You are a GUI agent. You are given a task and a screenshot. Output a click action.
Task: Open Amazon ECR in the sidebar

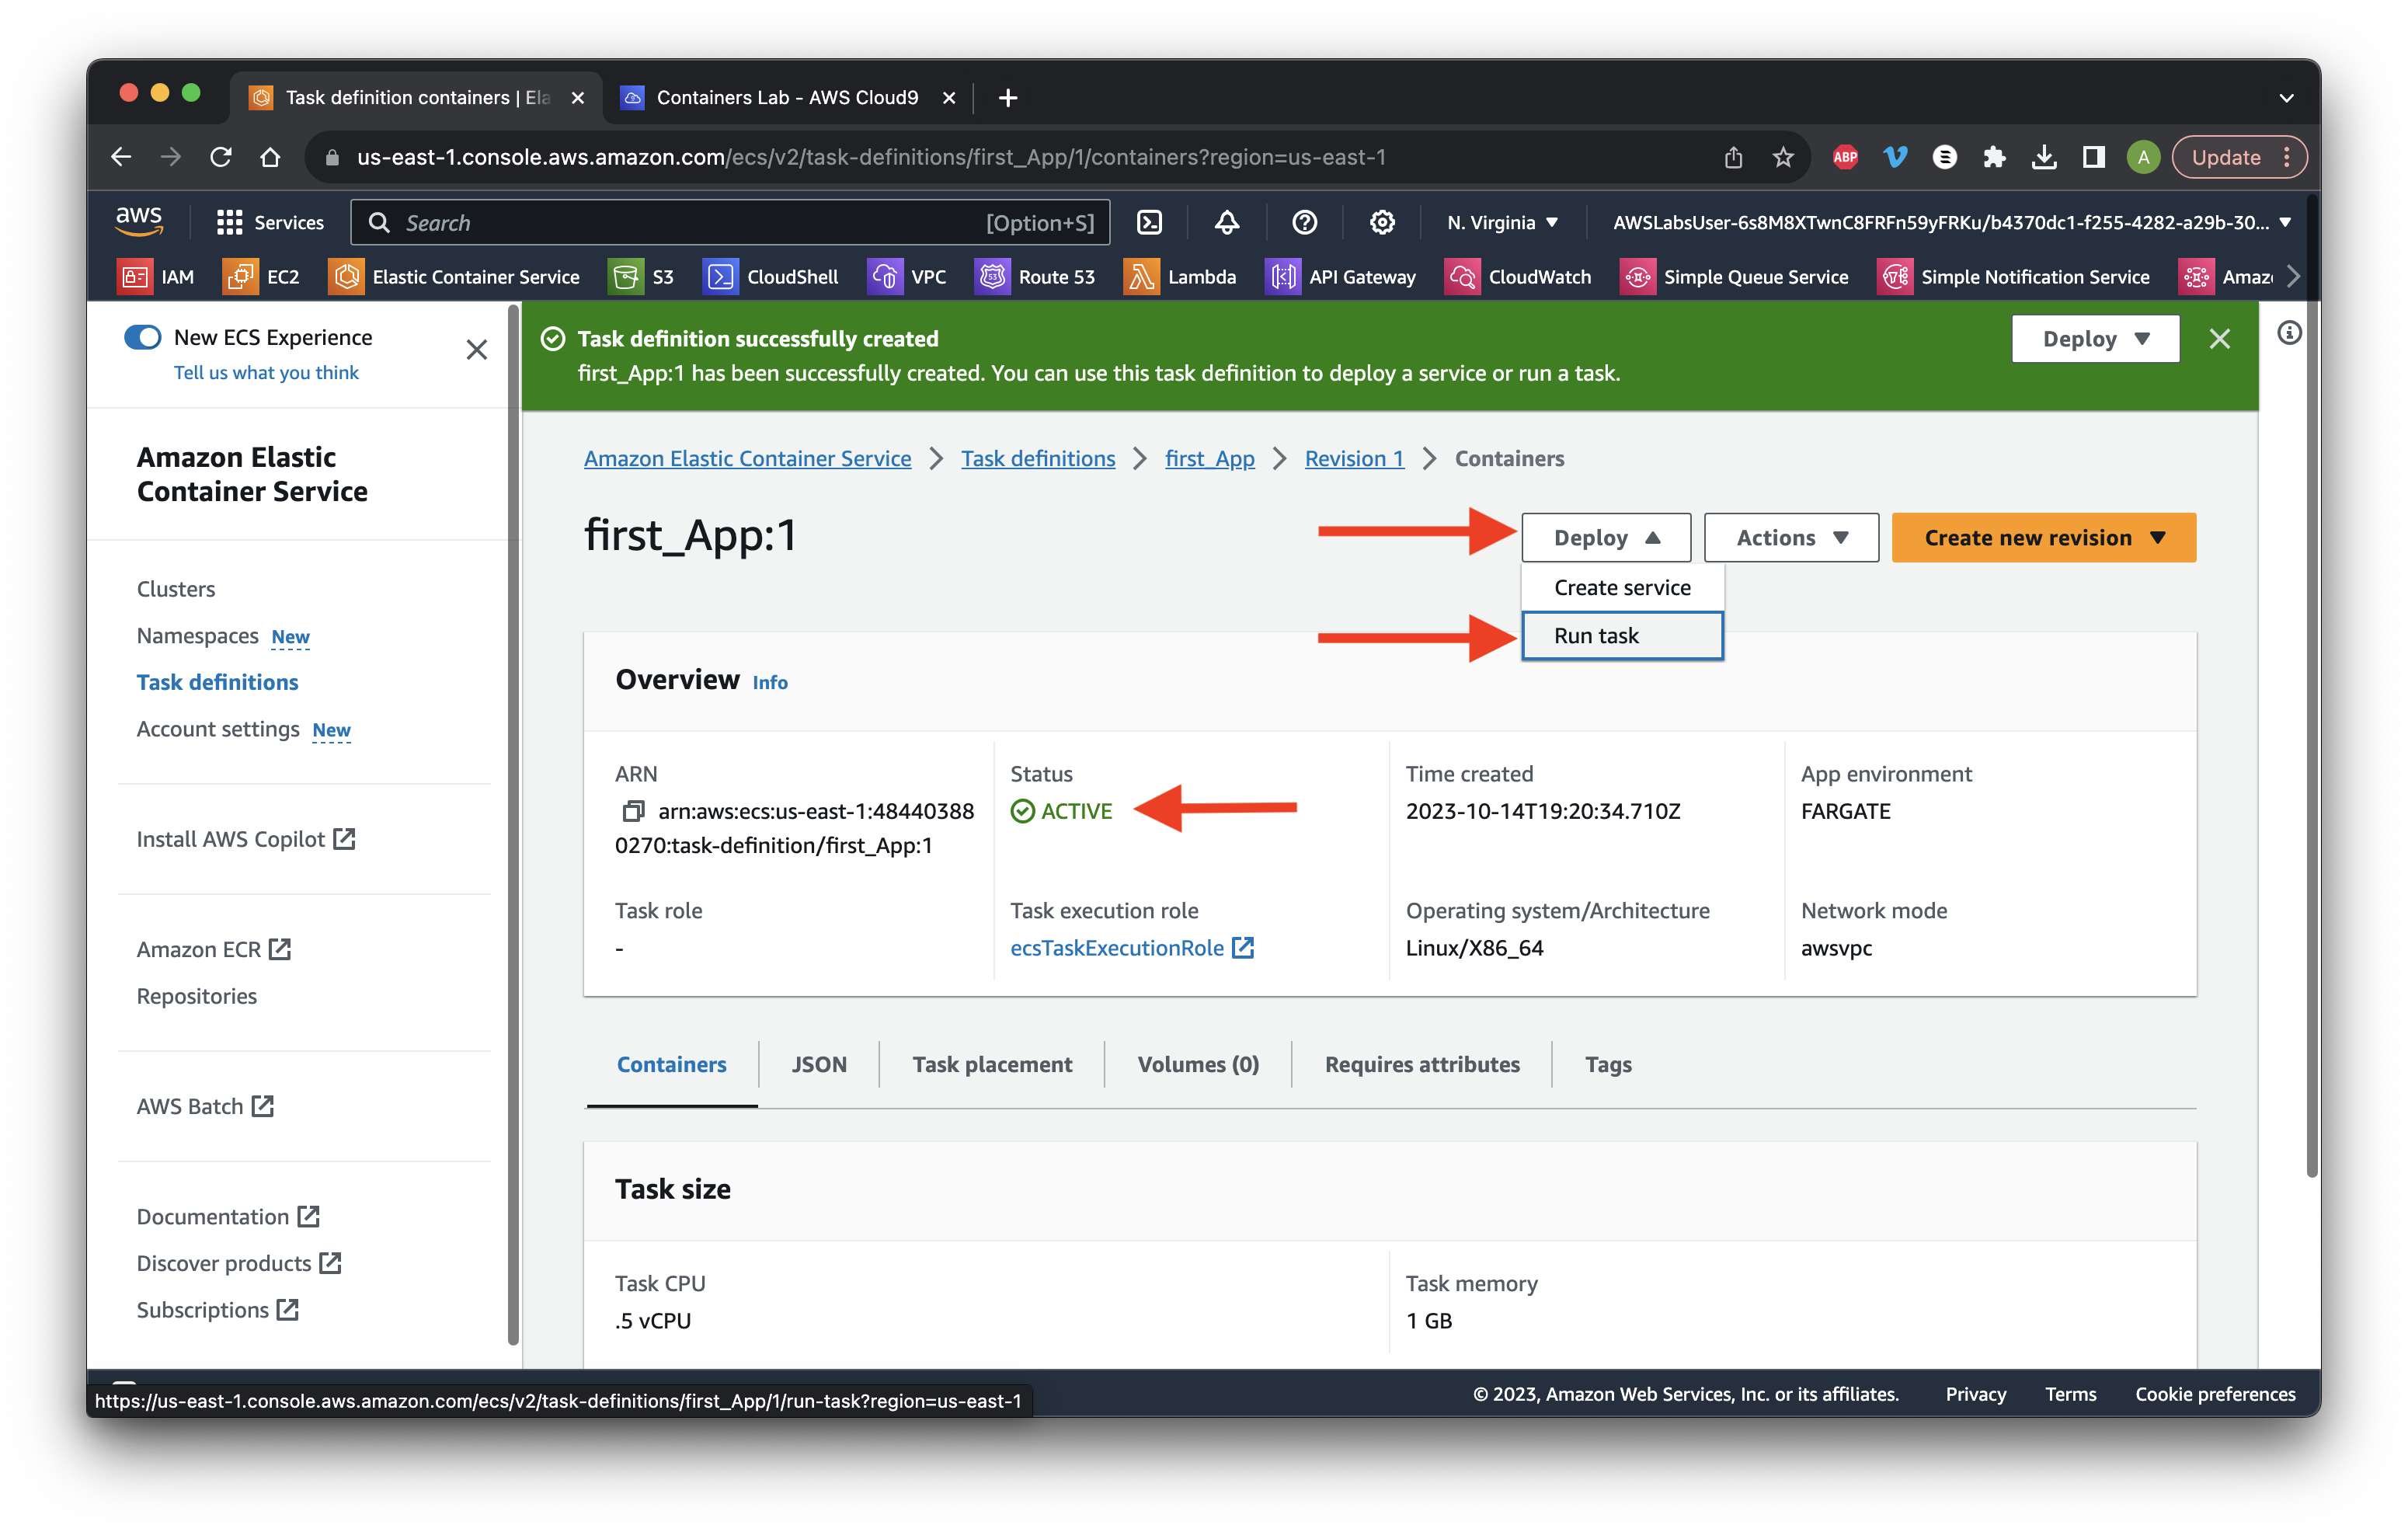click(214, 949)
